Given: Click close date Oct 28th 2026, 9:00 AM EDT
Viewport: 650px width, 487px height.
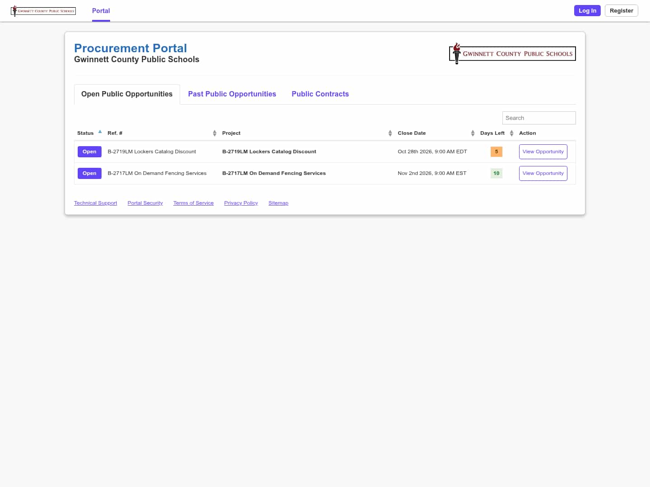Looking at the screenshot, I should point(432,152).
